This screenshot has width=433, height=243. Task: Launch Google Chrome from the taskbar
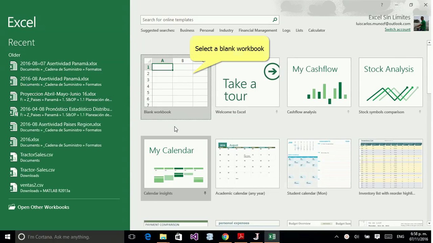(225, 237)
